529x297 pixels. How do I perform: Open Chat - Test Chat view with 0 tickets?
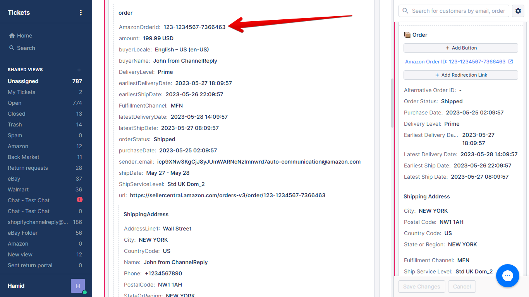click(x=45, y=211)
